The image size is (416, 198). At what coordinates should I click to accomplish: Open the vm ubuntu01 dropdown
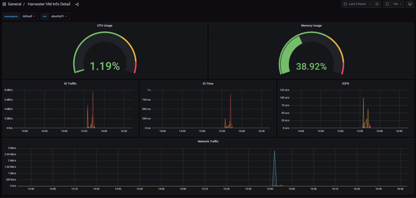pos(59,16)
